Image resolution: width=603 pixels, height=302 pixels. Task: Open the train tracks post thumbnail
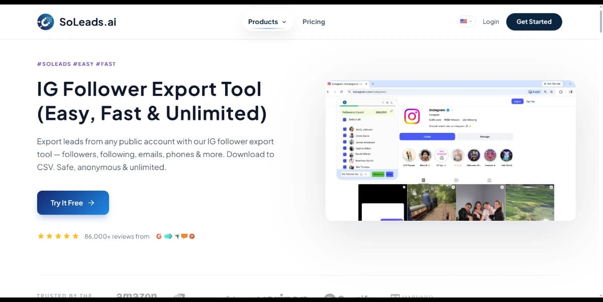click(x=432, y=202)
